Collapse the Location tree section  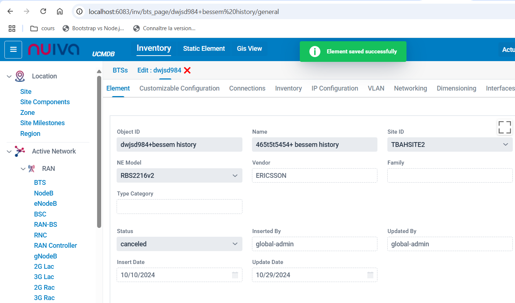pyautogui.click(x=9, y=77)
